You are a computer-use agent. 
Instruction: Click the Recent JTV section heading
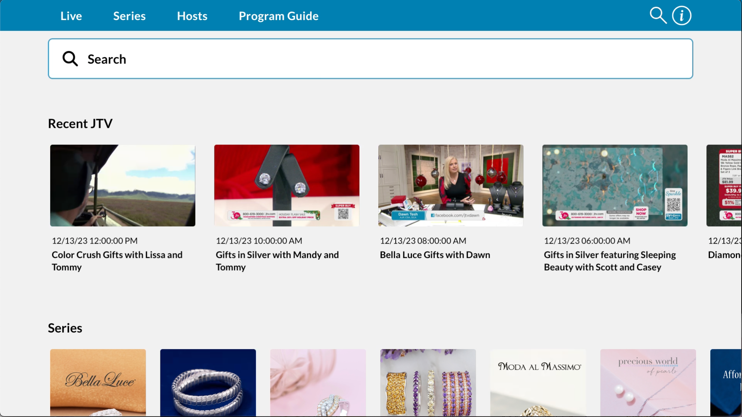click(80, 124)
